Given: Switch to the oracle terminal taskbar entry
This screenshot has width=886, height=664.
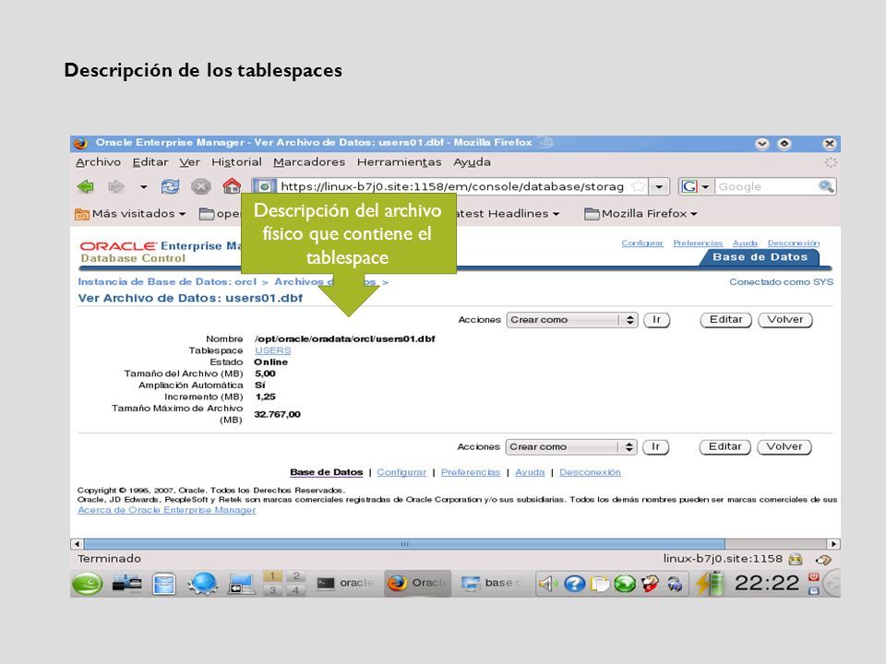Looking at the screenshot, I should tap(345, 583).
